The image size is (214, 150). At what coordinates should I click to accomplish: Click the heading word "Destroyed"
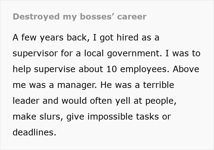[36, 17]
